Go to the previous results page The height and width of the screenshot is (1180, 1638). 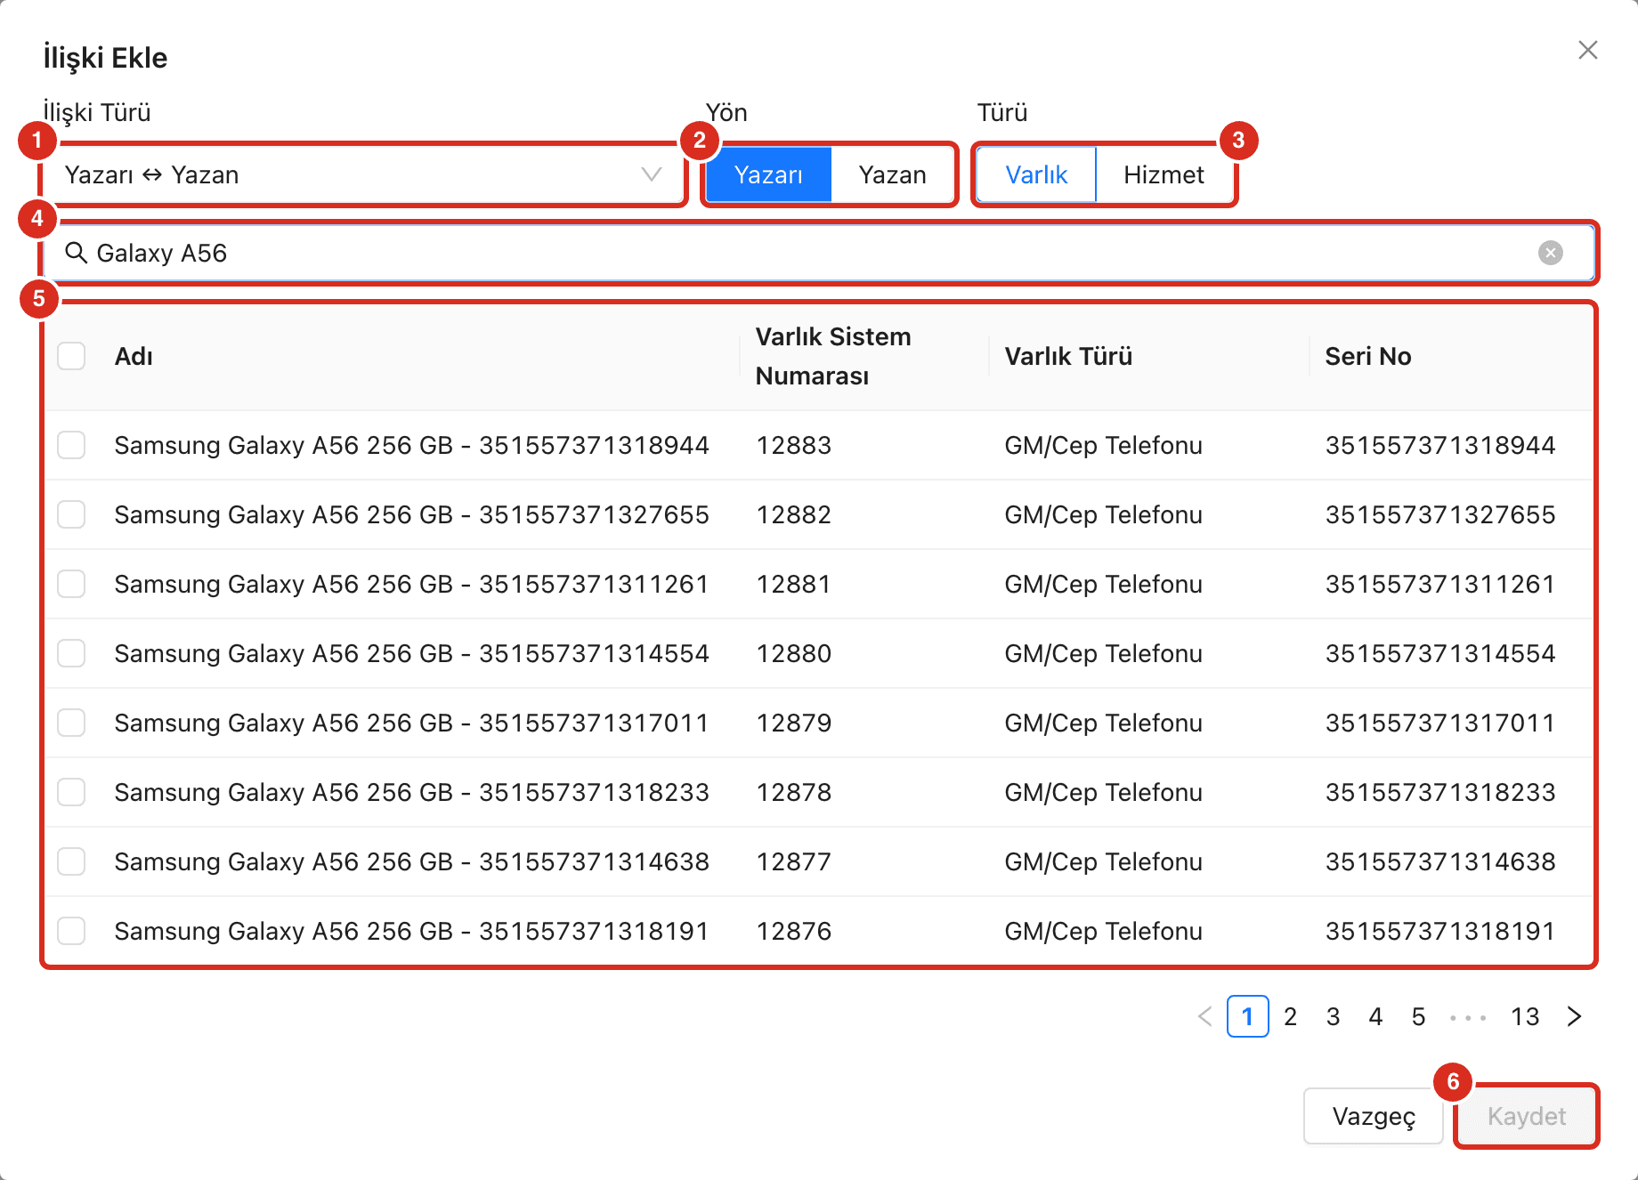coord(1205,1016)
